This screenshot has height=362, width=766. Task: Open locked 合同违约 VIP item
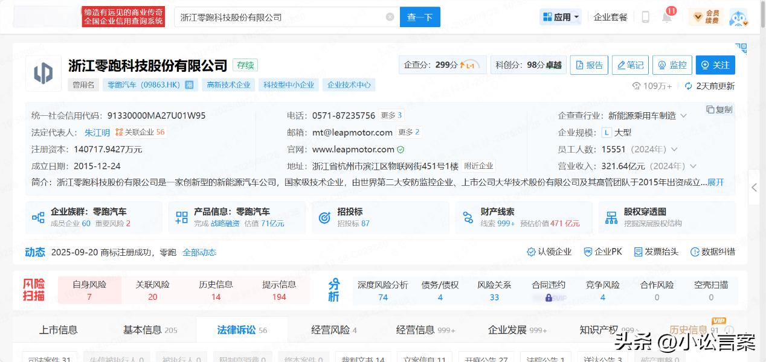(x=549, y=290)
